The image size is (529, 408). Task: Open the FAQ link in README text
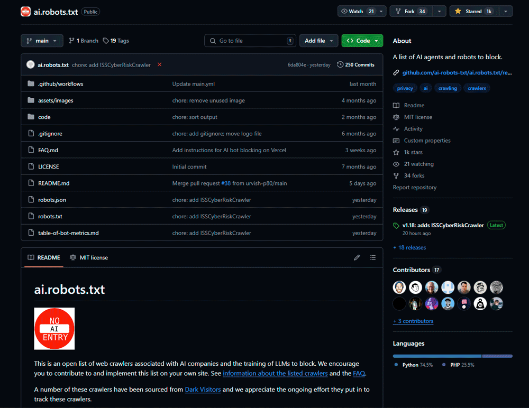tap(359, 373)
